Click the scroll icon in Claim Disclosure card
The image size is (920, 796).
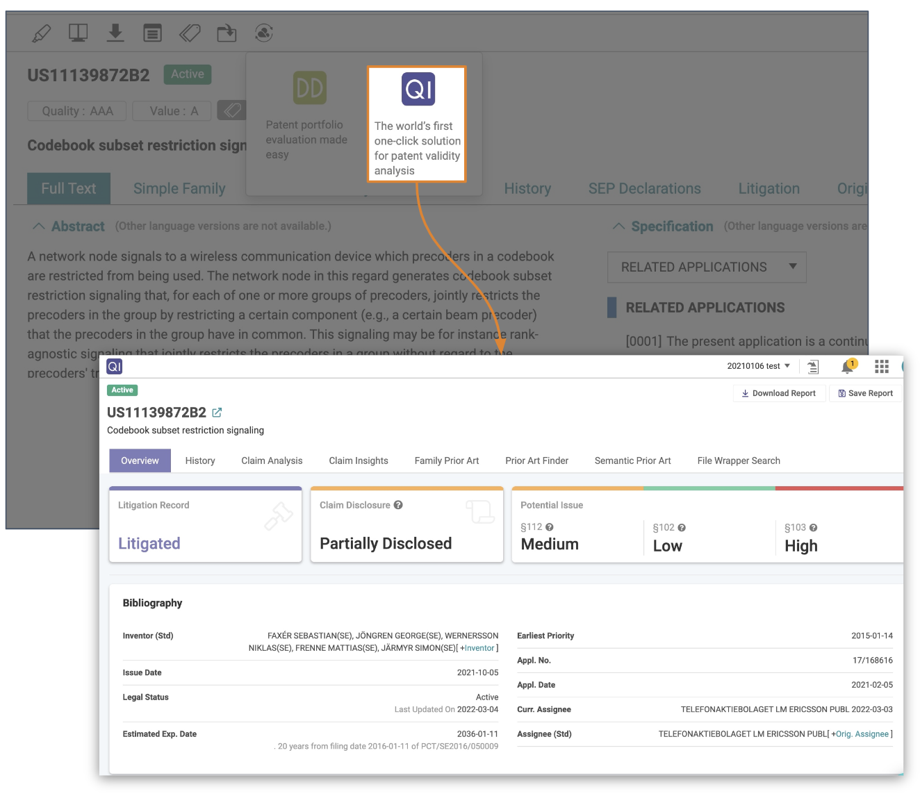(480, 513)
